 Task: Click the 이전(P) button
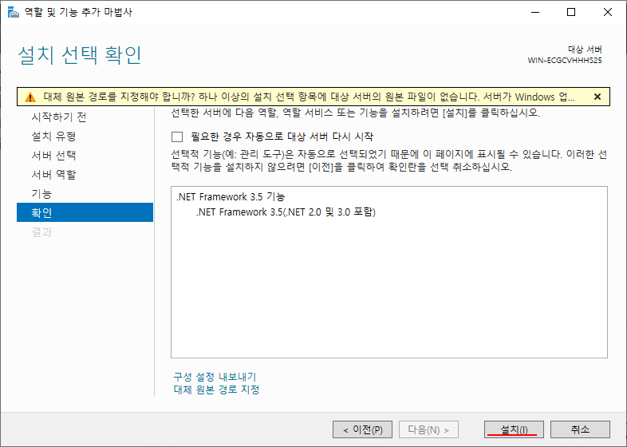pos(362,429)
